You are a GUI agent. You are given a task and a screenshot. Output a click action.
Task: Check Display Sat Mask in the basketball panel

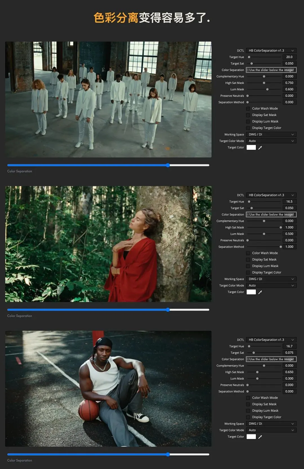(x=248, y=404)
